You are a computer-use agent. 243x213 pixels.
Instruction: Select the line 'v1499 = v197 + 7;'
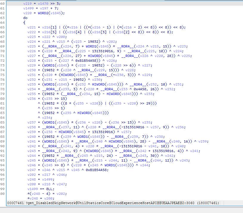41,8
